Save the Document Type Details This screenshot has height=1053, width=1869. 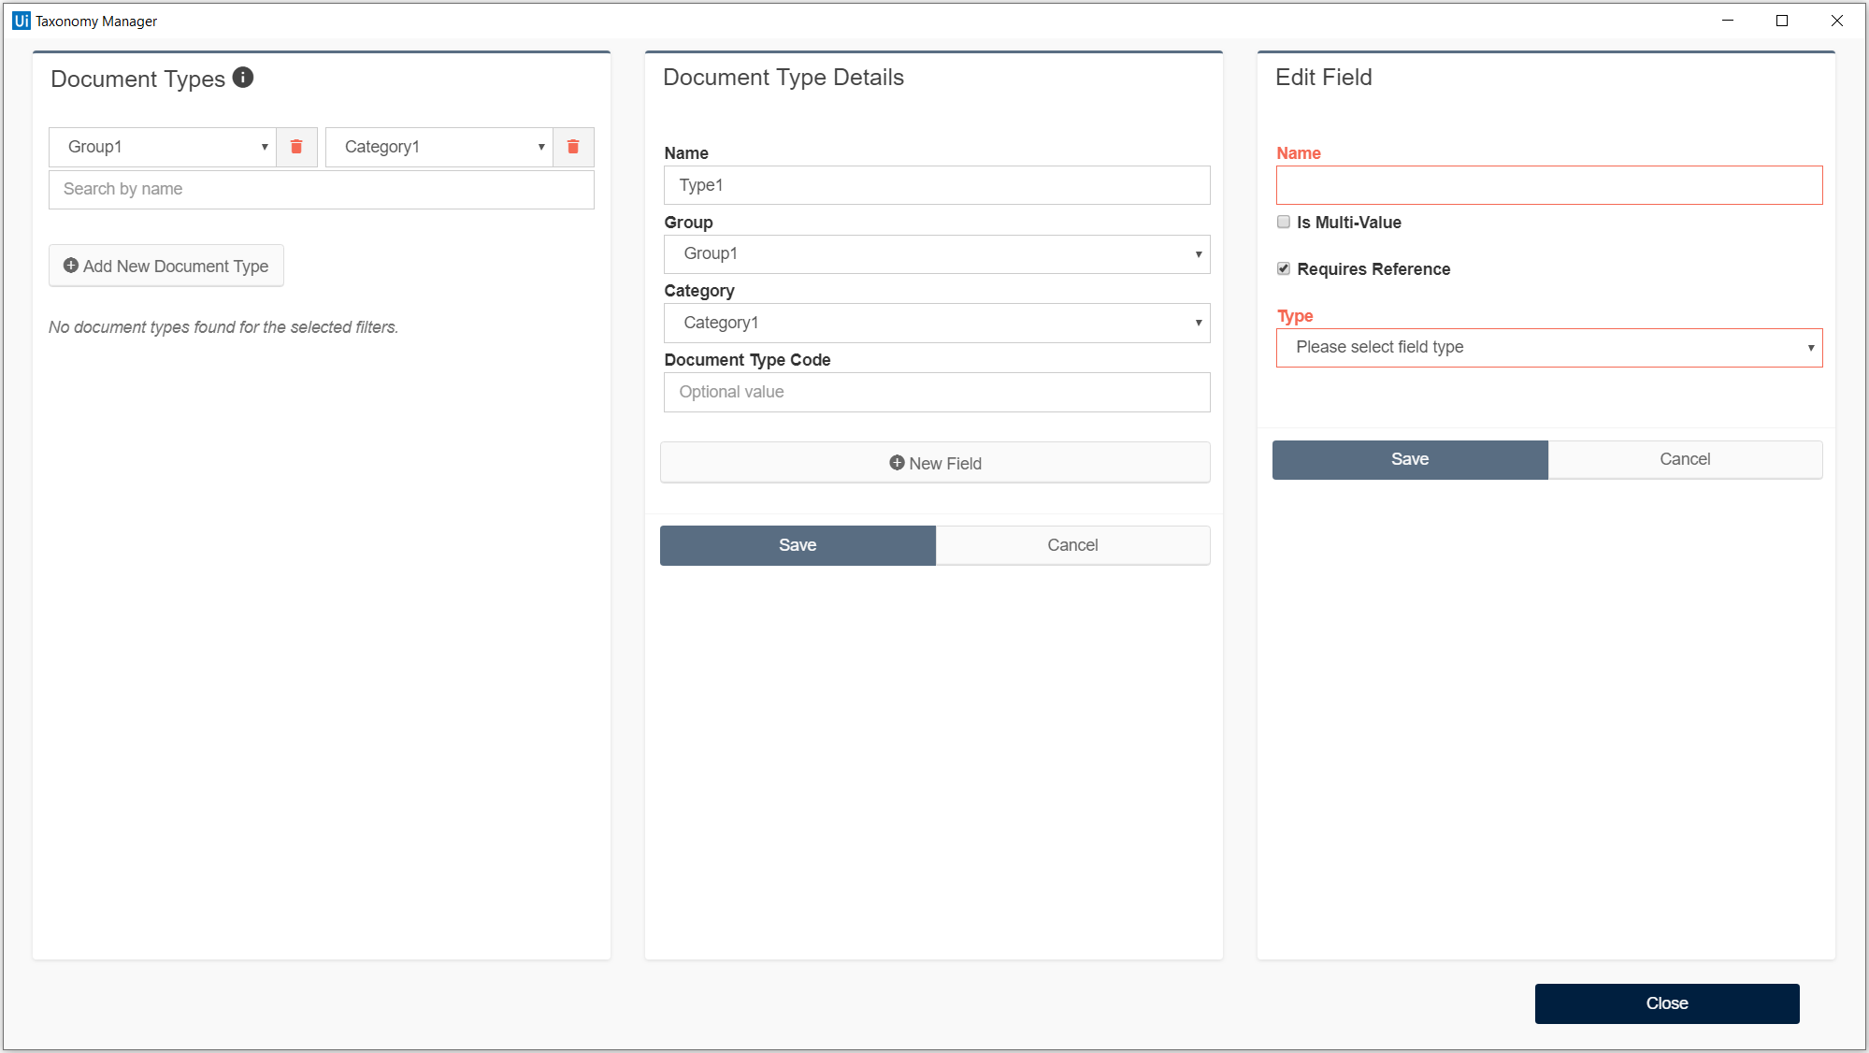coord(798,545)
